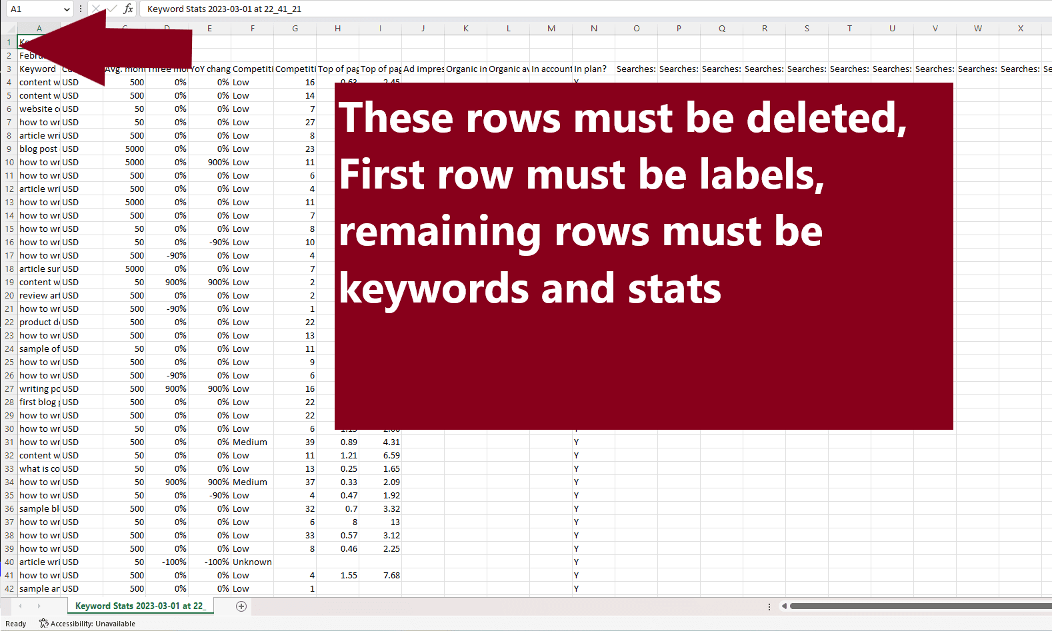Select row 1 header
Image resolution: width=1052 pixels, height=631 pixels.
(9, 42)
